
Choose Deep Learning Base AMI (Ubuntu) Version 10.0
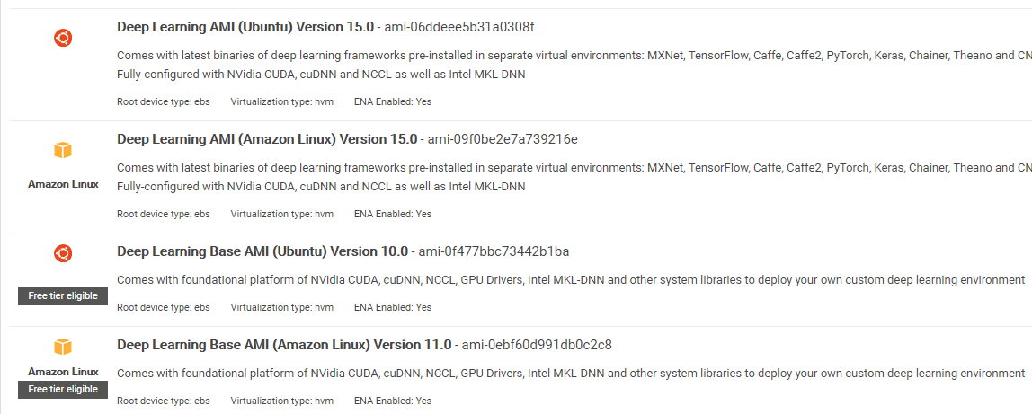pyautogui.click(x=262, y=251)
